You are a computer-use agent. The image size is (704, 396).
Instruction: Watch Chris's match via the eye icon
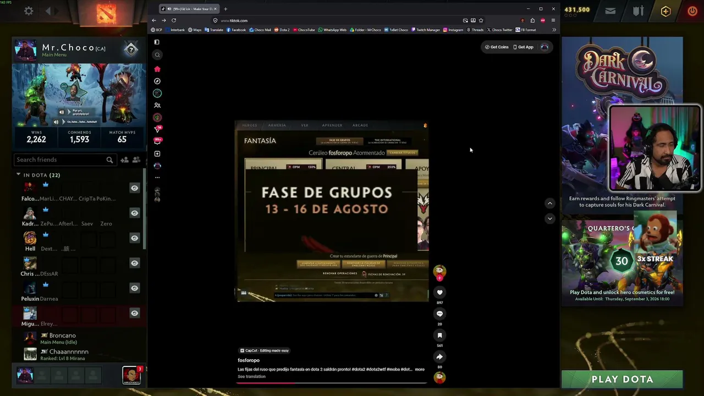pyautogui.click(x=134, y=263)
